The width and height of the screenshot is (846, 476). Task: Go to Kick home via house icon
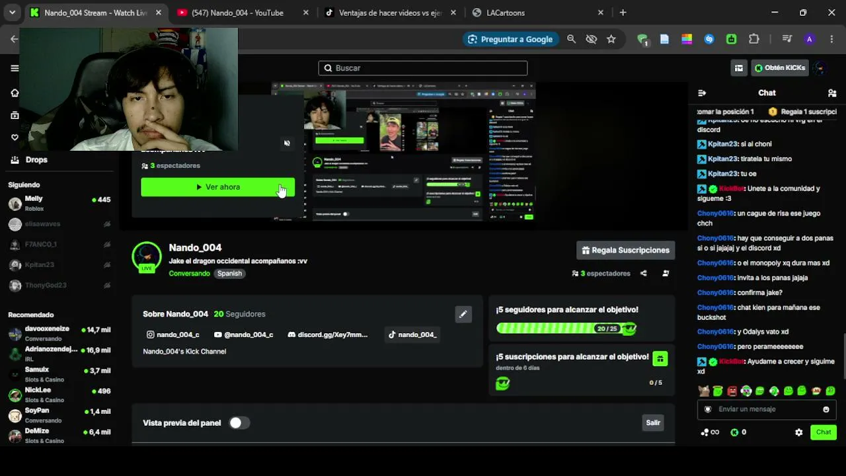pyautogui.click(x=15, y=93)
